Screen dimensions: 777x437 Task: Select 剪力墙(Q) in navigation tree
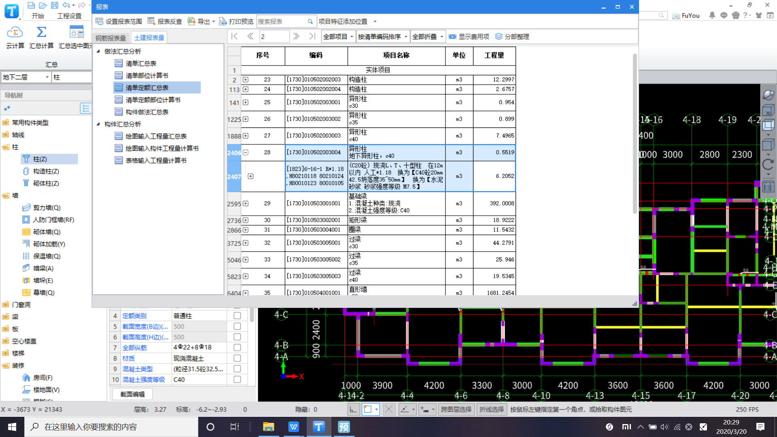pos(47,208)
